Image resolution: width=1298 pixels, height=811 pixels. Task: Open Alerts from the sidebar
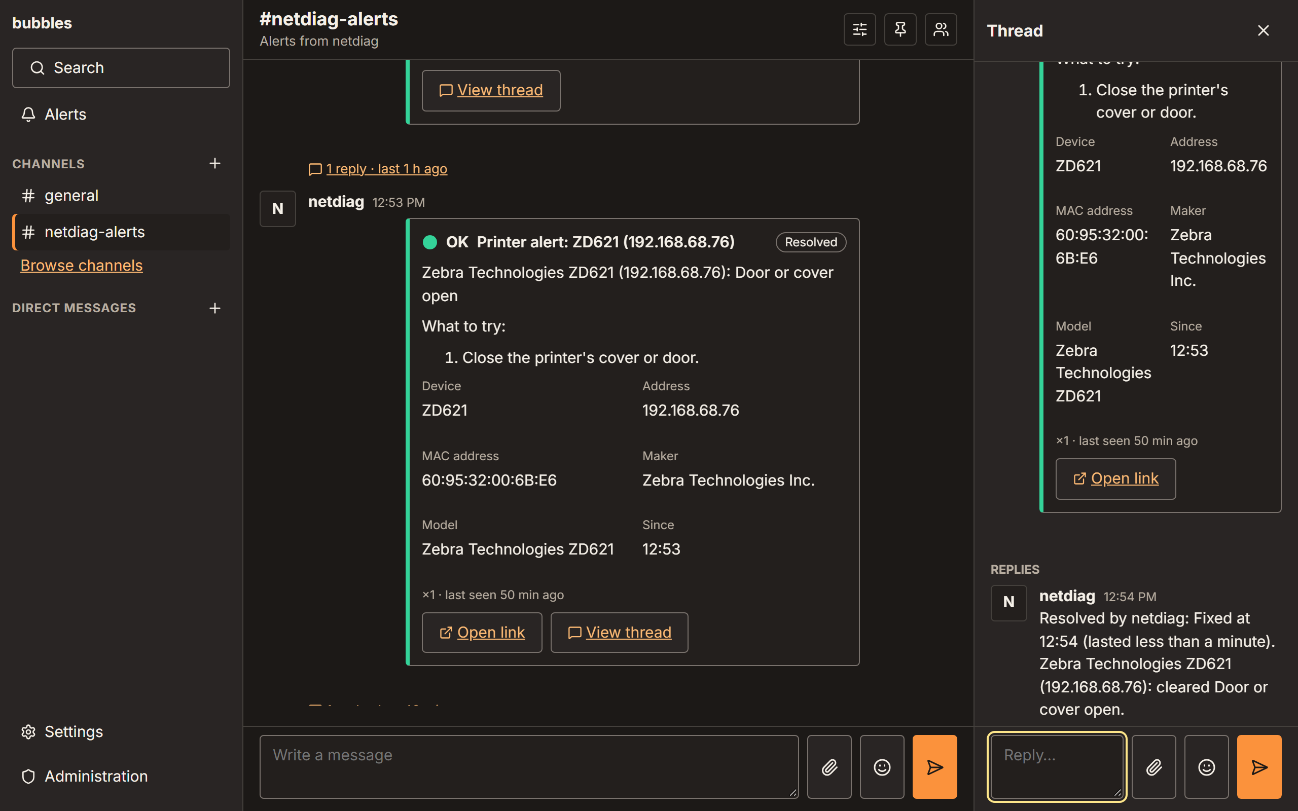pos(121,114)
